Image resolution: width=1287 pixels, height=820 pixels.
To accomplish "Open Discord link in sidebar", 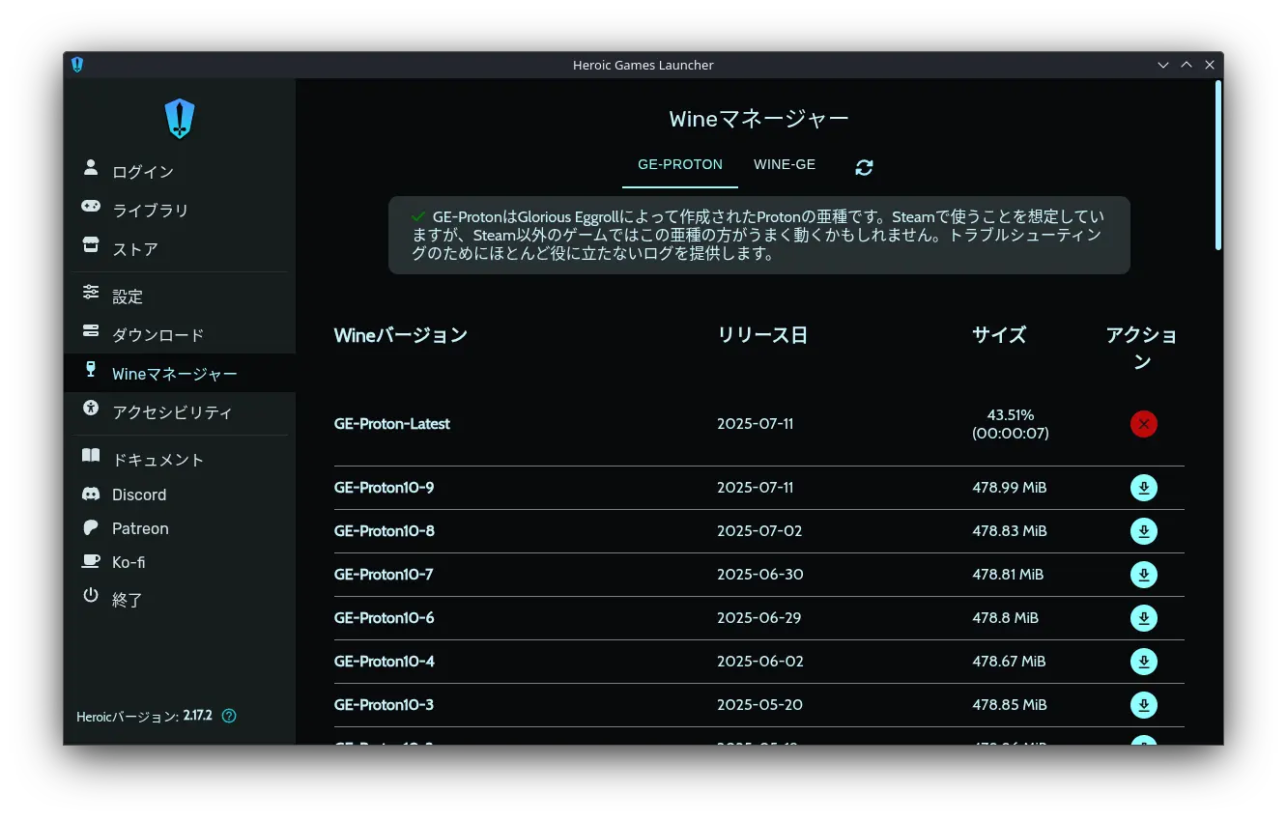I will (x=180, y=495).
